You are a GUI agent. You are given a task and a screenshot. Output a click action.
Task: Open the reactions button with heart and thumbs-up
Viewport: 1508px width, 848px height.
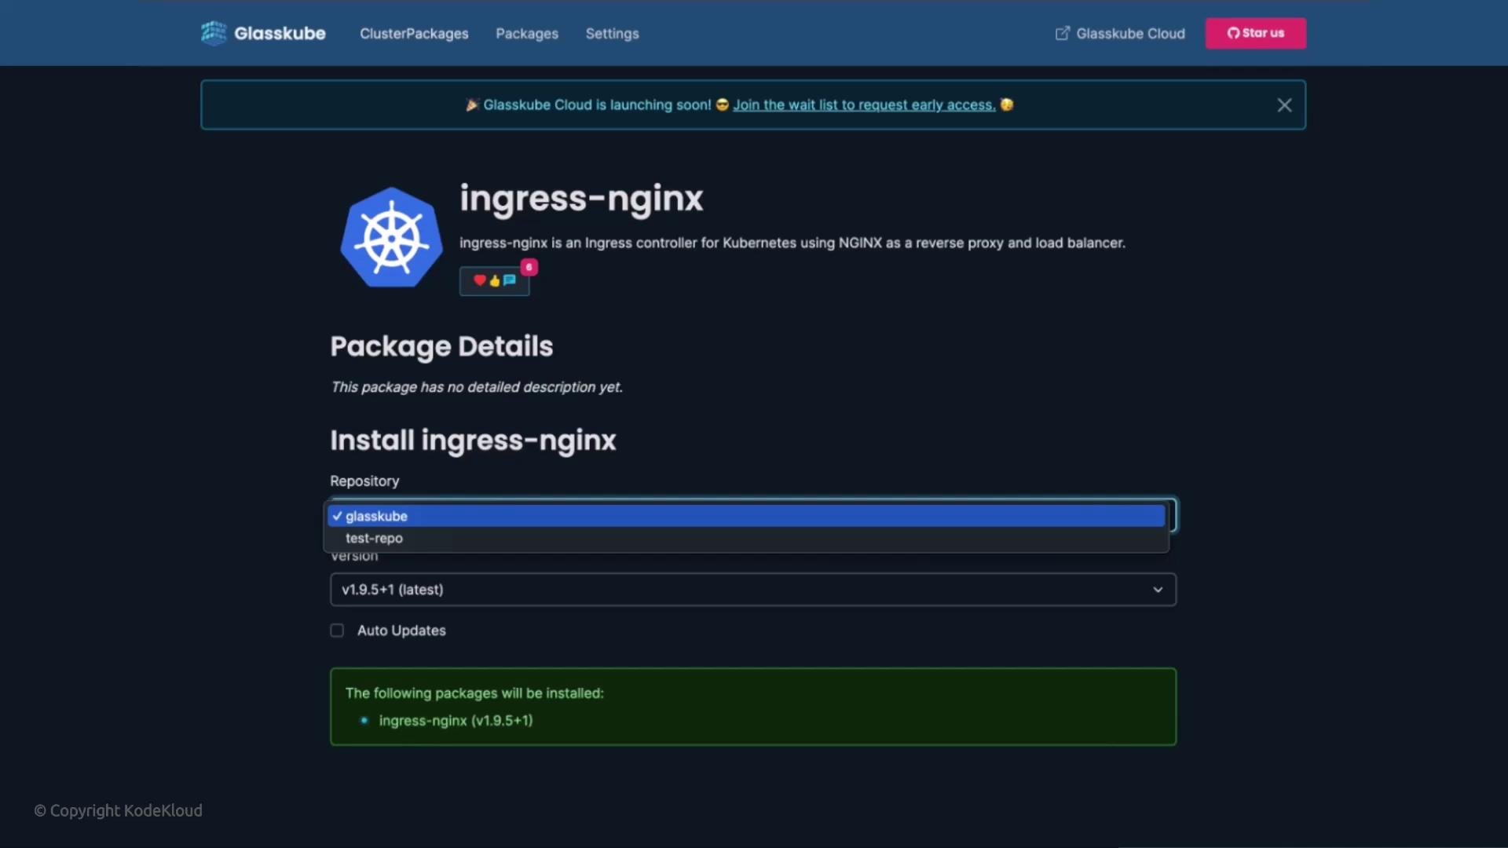(494, 281)
